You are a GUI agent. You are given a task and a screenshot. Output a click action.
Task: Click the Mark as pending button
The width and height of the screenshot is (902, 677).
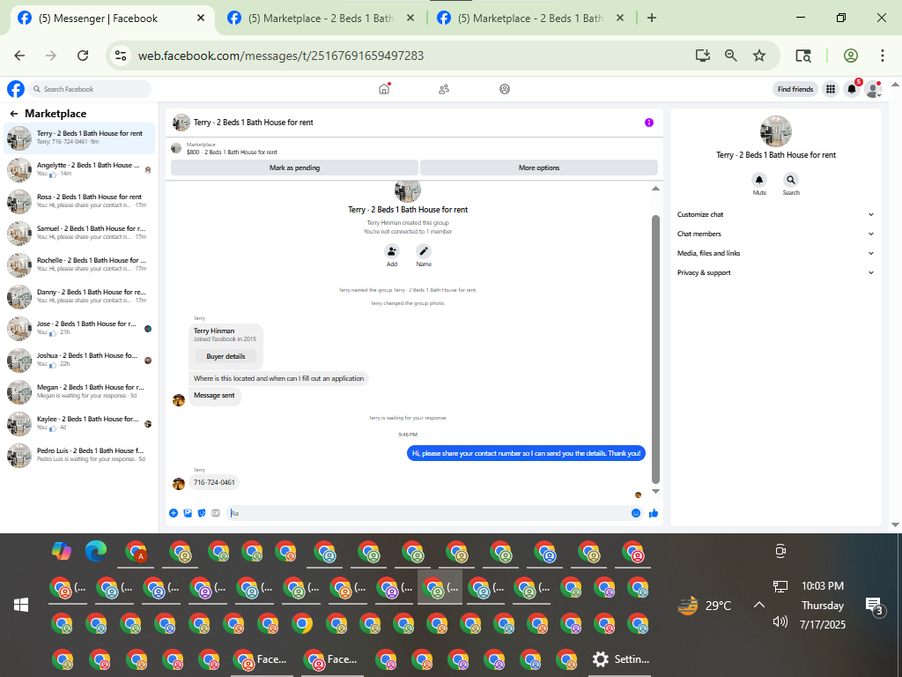tap(294, 167)
